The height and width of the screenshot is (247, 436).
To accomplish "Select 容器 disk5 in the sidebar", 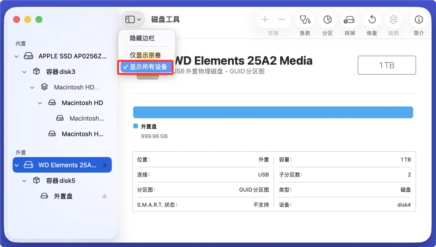I will click(62, 181).
